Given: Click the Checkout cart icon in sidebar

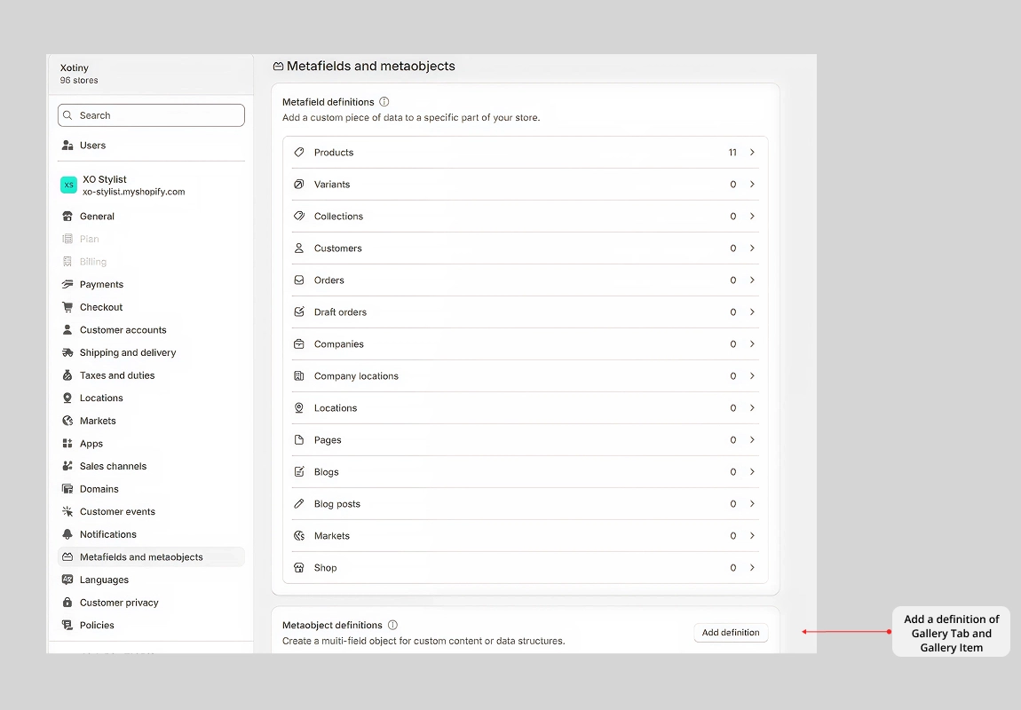Looking at the screenshot, I should pyautogui.click(x=67, y=307).
